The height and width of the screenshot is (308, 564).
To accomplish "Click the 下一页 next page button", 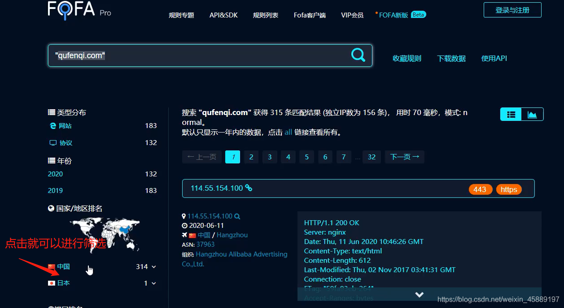I will tap(404, 157).
